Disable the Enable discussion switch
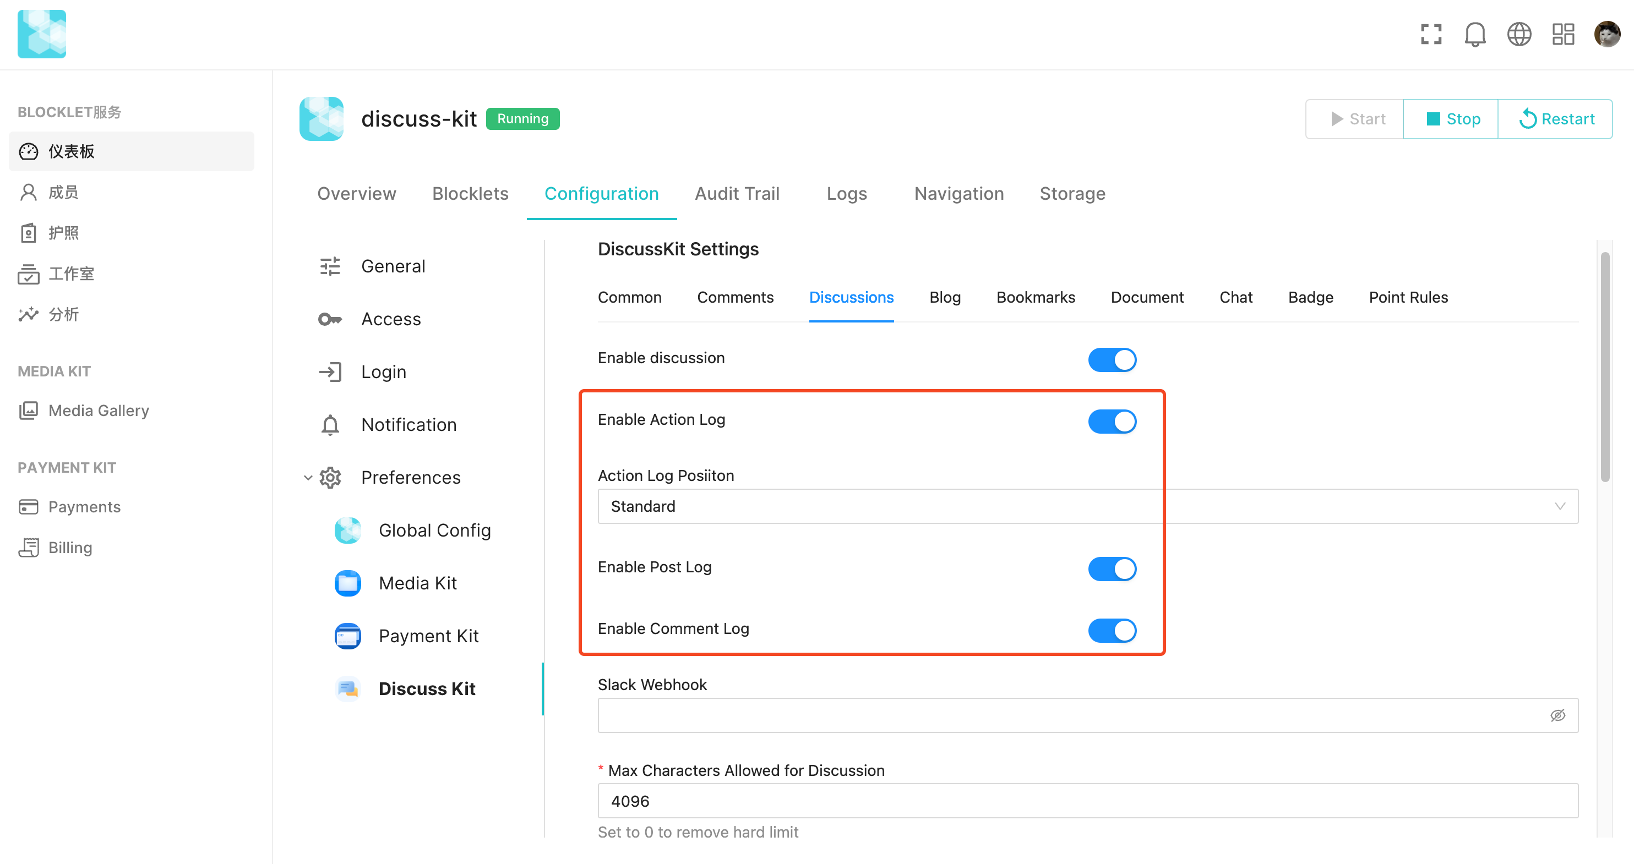 [x=1112, y=359]
